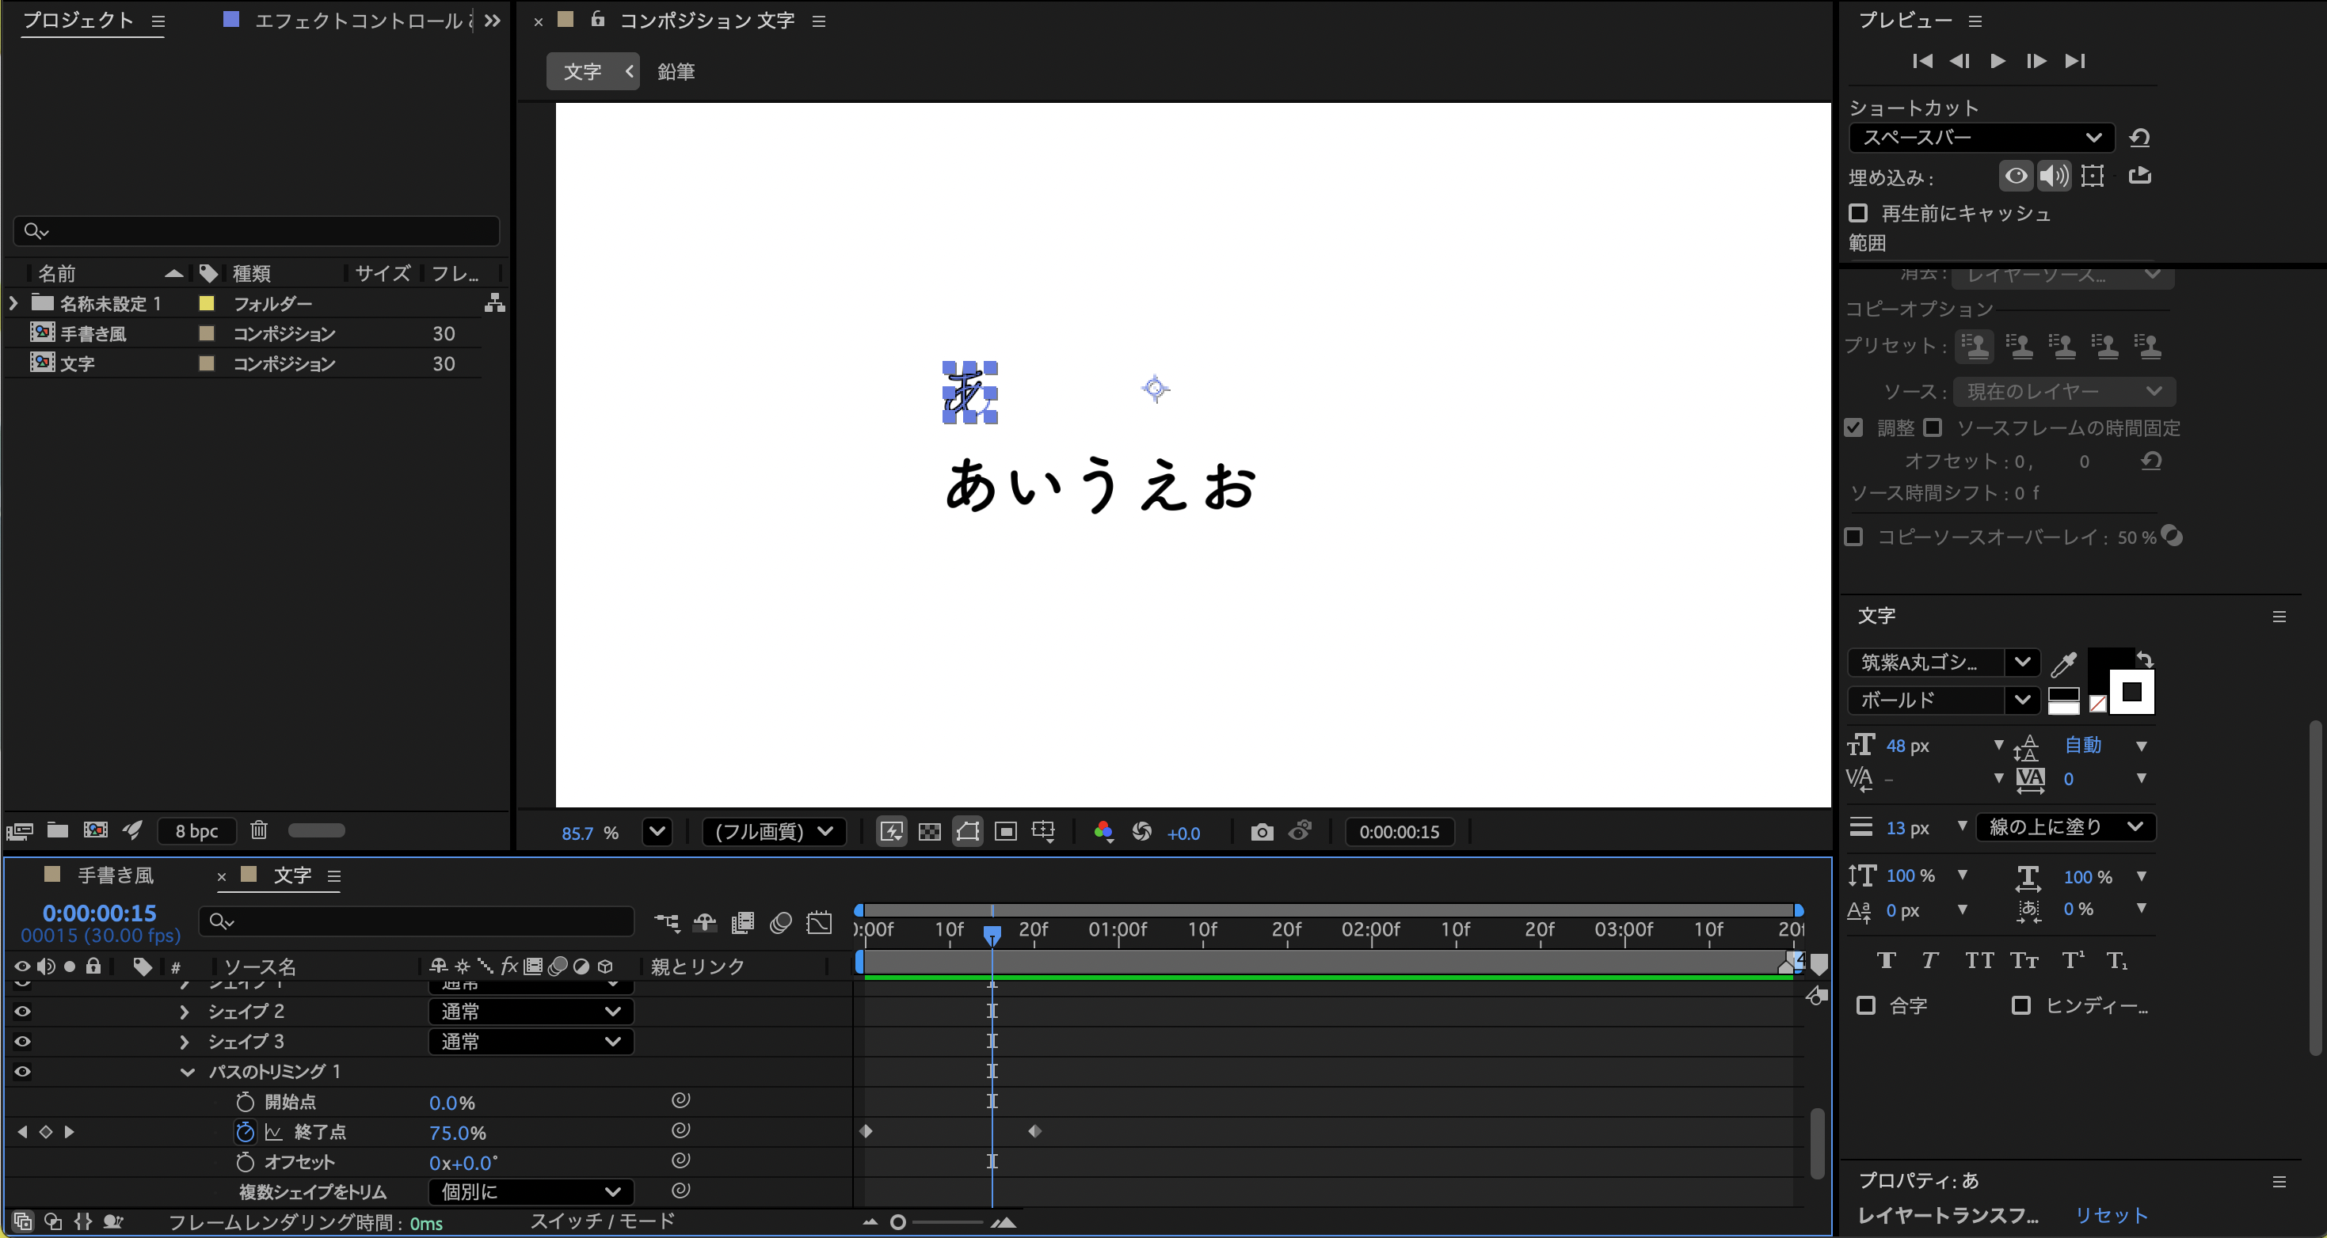2327x1238 pixels.
Task: Click the snapshot camera icon in viewer
Action: pyautogui.click(x=1262, y=832)
